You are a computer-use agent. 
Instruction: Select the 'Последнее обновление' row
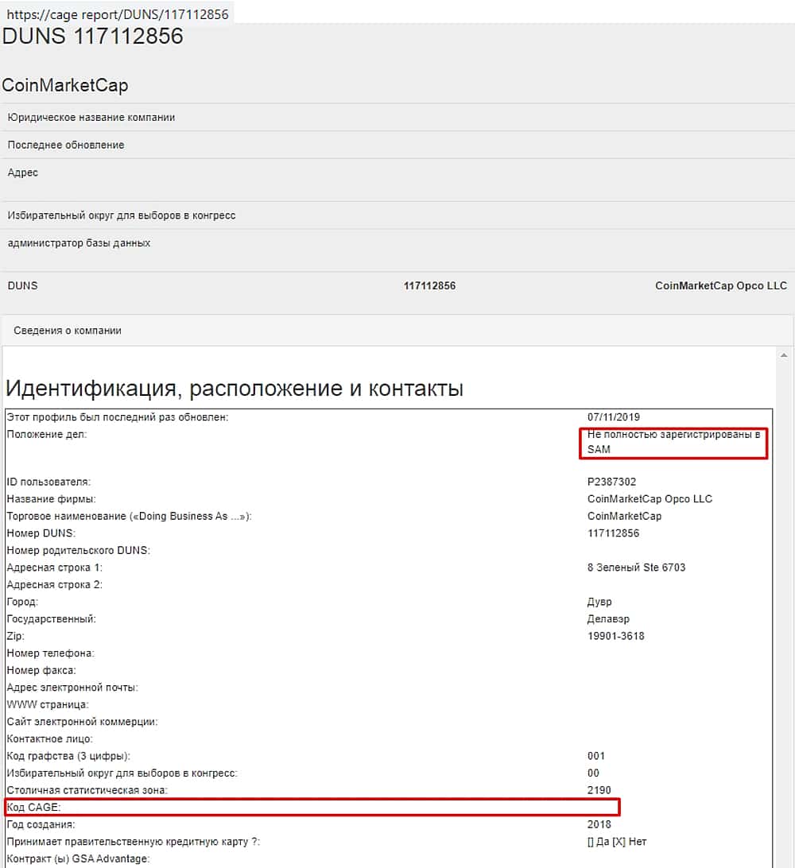point(66,145)
